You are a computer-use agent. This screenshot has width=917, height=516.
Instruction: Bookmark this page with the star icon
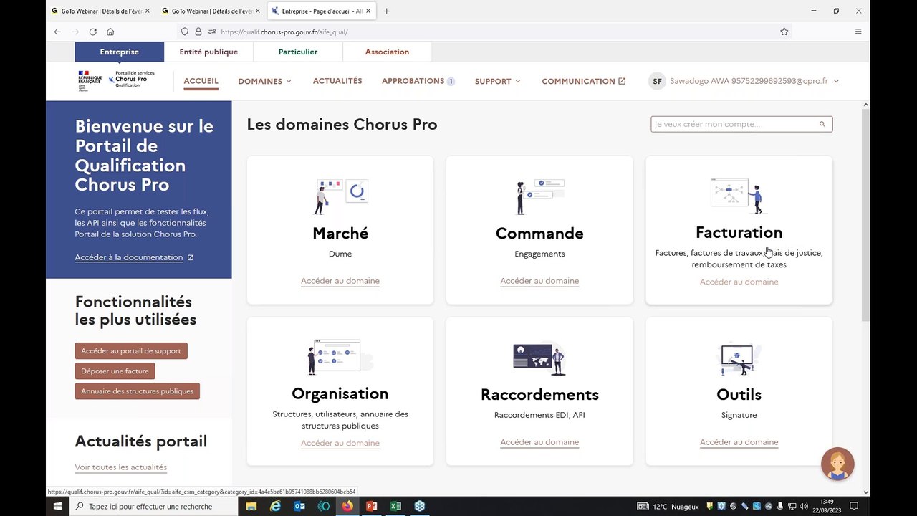(x=784, y=32)
